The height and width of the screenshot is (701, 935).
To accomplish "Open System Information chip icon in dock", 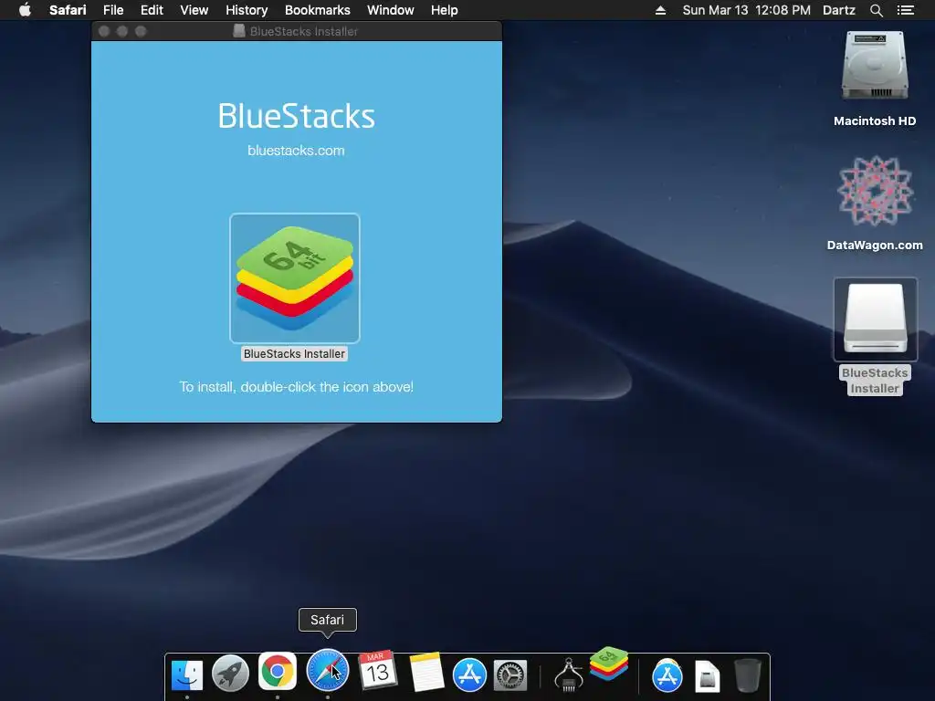I will click(x=568, y=675).
